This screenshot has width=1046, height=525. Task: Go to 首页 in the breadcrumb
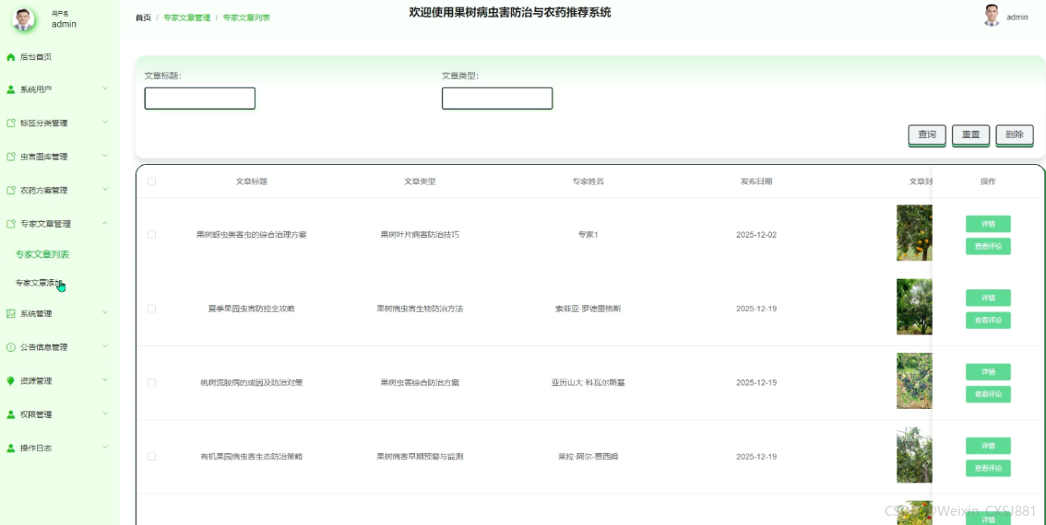[x=143, y=18]
